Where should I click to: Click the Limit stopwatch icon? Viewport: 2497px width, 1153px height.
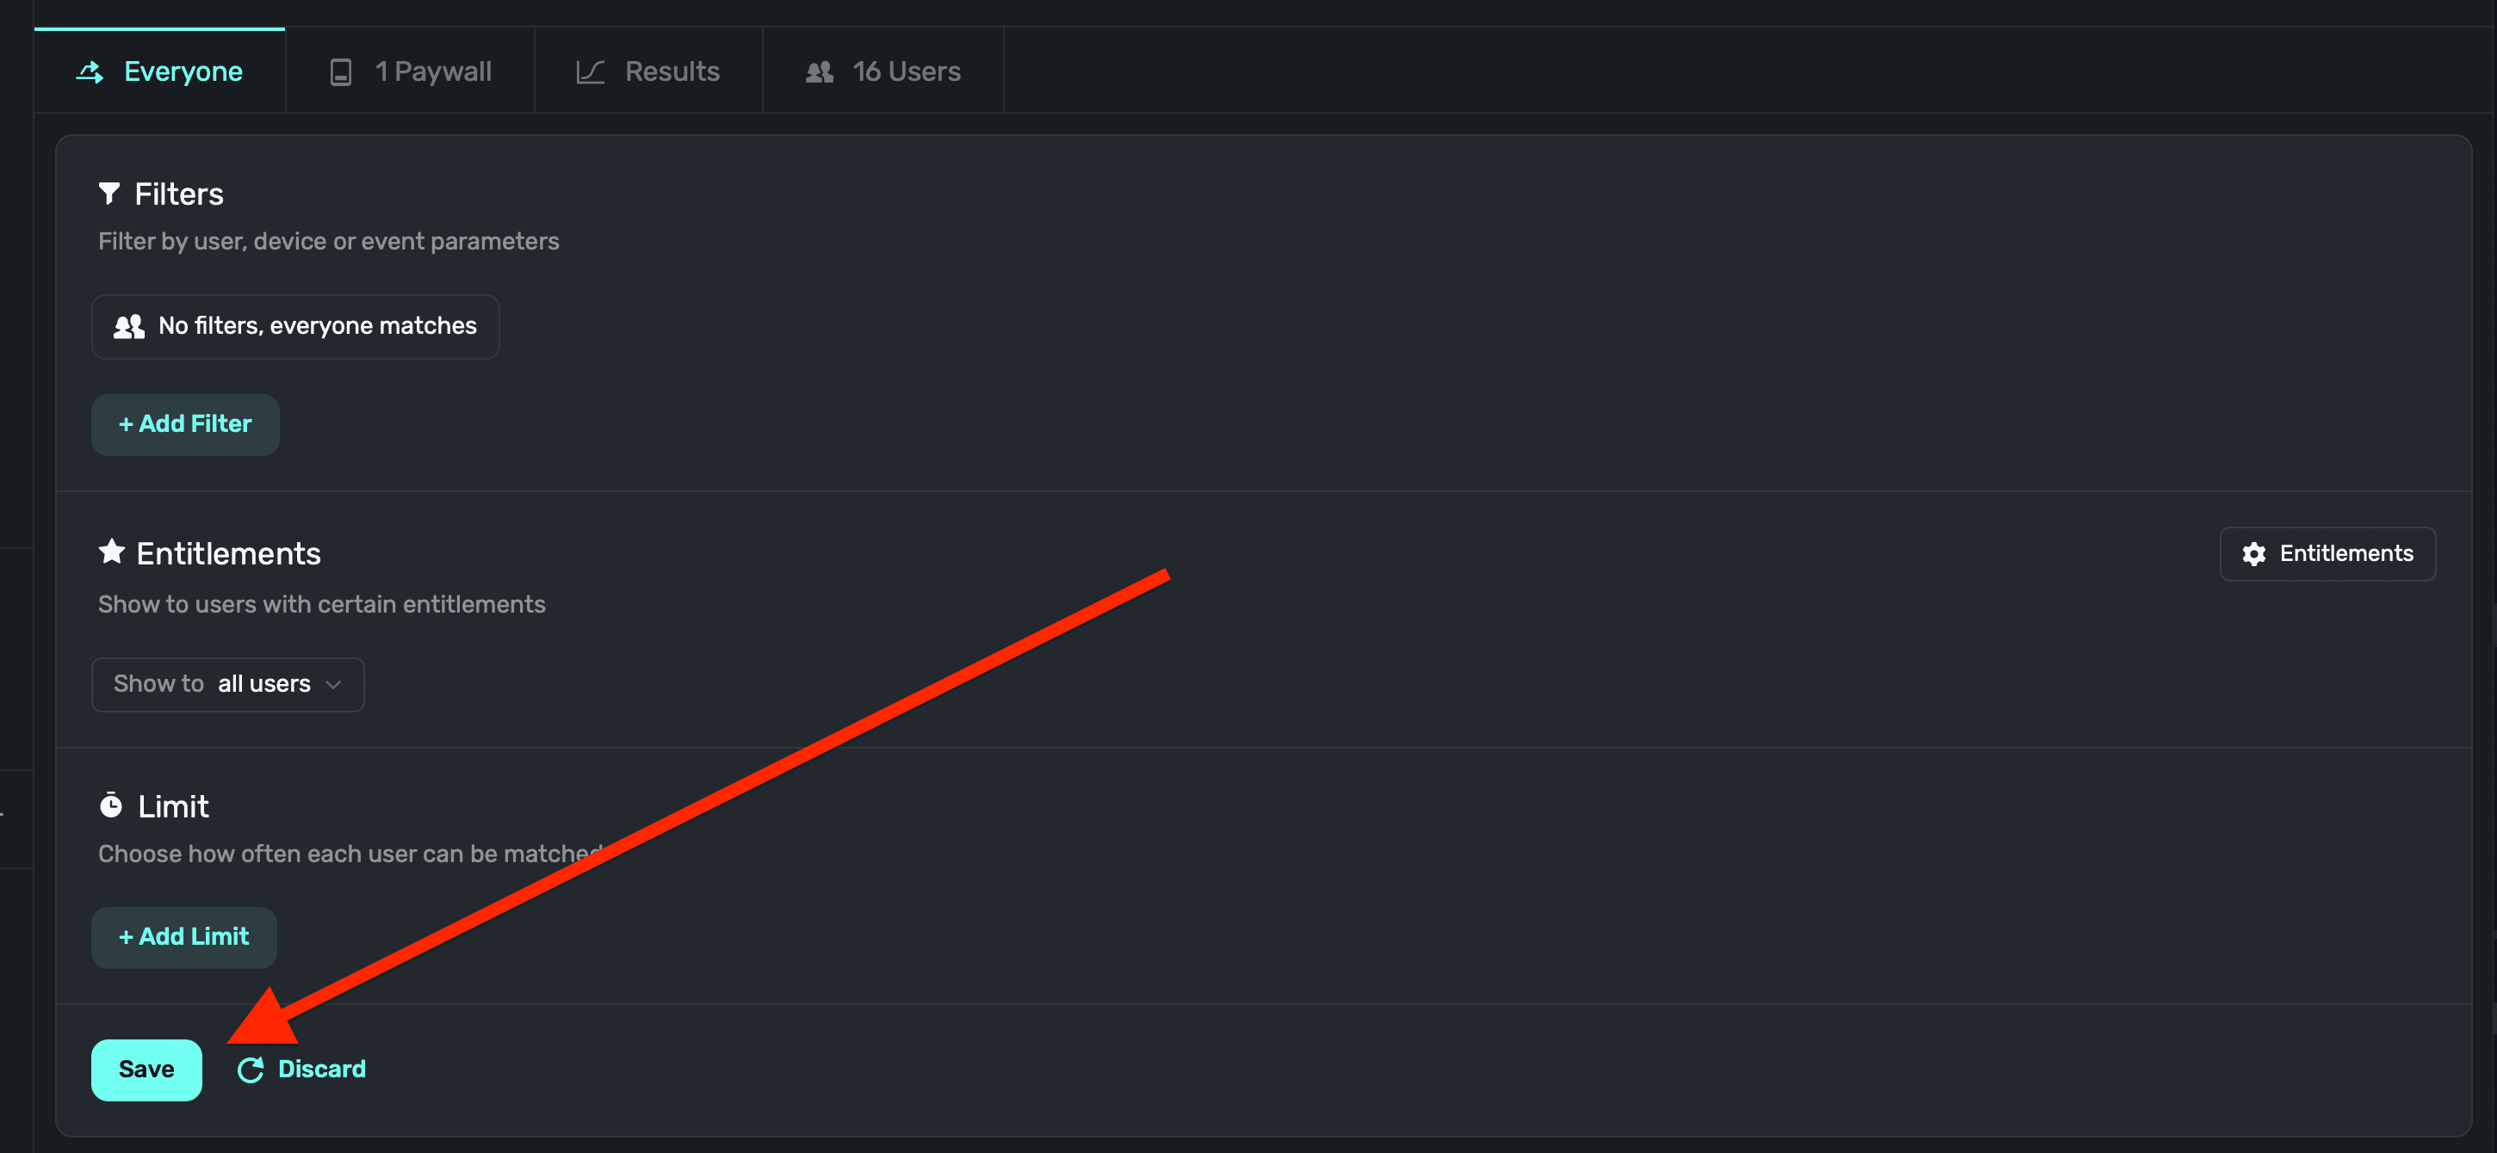[111, 805]
